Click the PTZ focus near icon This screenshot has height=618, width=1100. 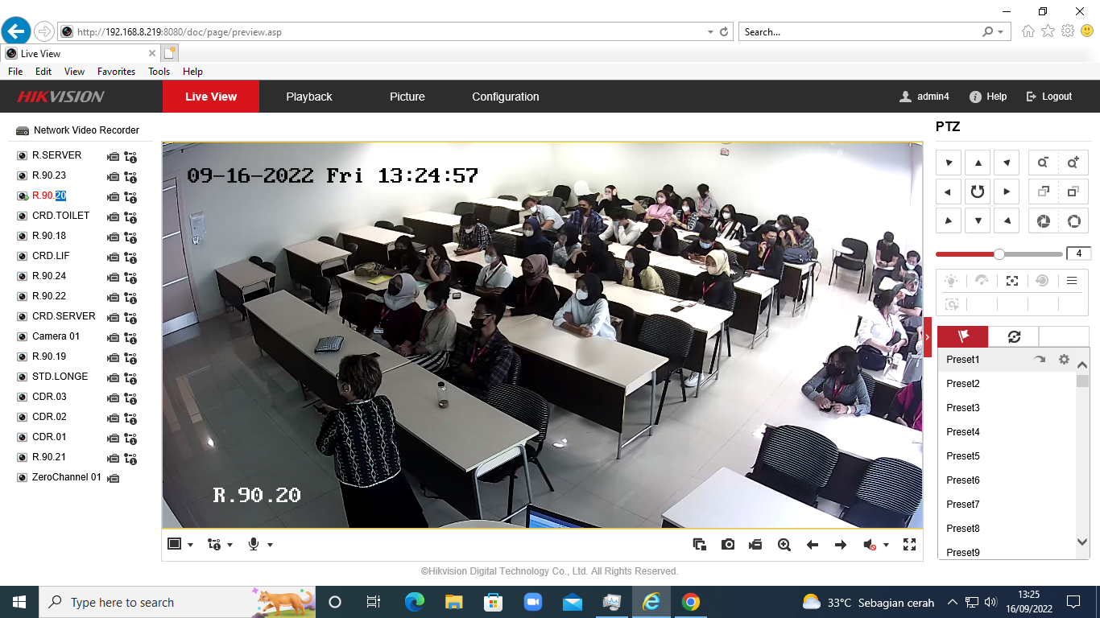point(1043,192)
